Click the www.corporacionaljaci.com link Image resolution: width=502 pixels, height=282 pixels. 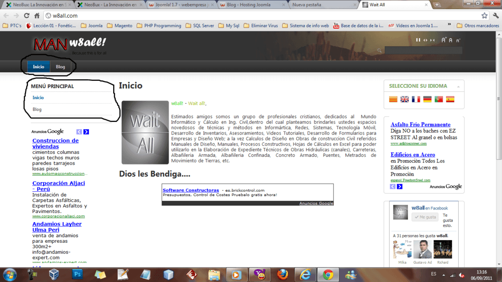[x=58, y=216]
